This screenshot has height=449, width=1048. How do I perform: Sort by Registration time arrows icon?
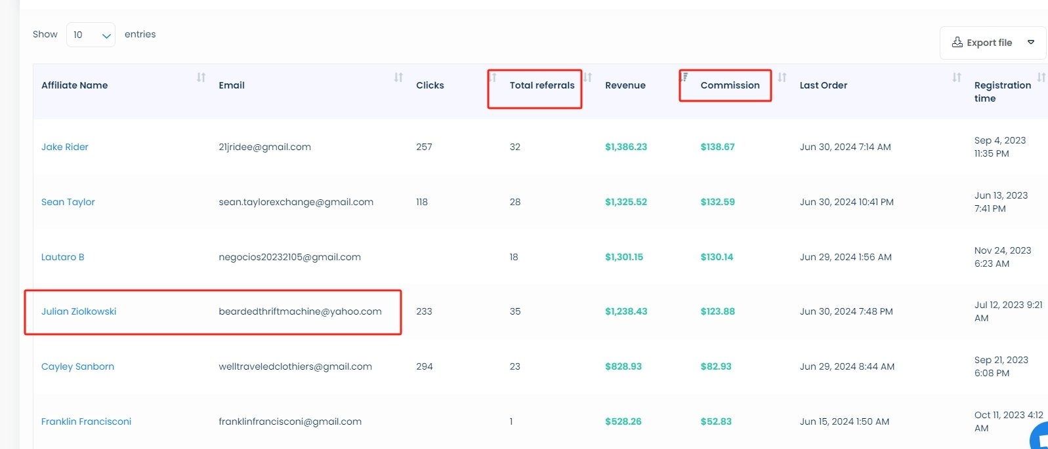(1041, 77)
